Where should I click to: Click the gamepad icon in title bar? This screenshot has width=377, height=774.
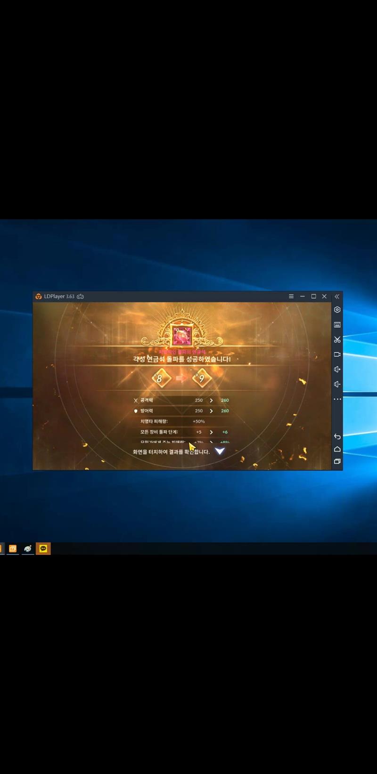click(x=81, y=297)
